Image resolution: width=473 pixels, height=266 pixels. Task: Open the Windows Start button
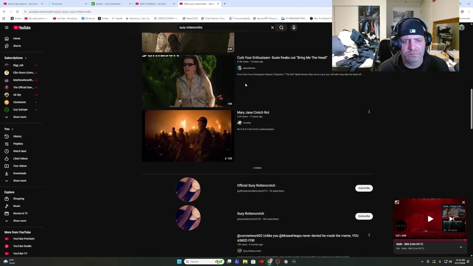(x=179, y=262)
